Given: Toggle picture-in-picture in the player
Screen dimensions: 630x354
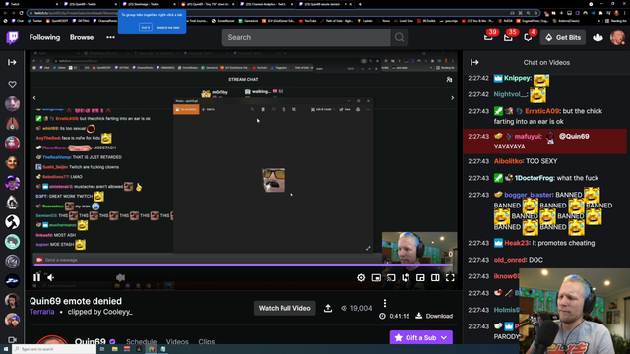Looking at the screenshot, I should 420,277.
